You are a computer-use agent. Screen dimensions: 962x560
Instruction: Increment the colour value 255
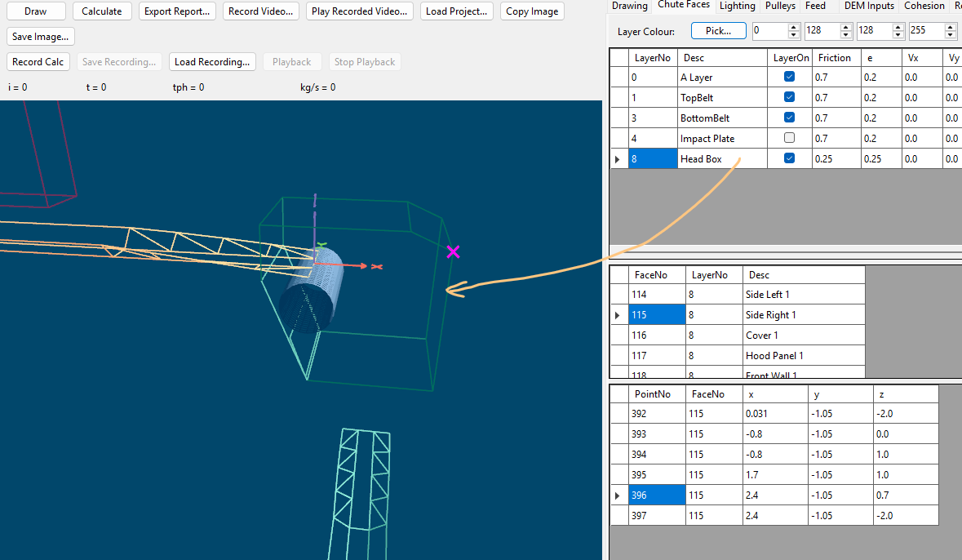951,27
